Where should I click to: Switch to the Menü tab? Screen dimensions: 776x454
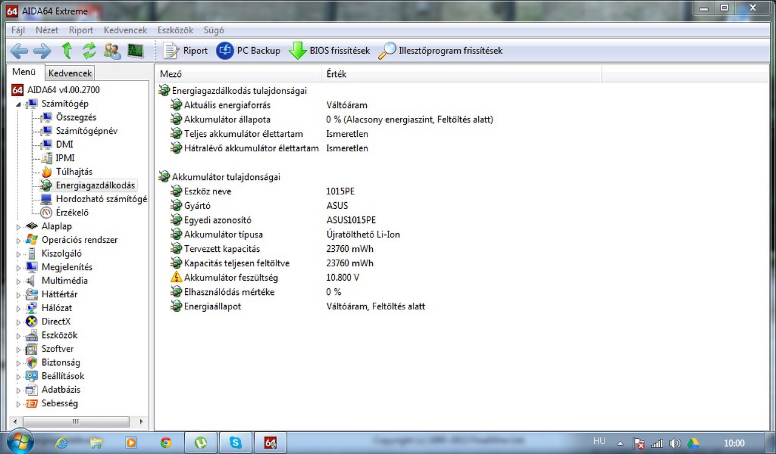(24, 72)
